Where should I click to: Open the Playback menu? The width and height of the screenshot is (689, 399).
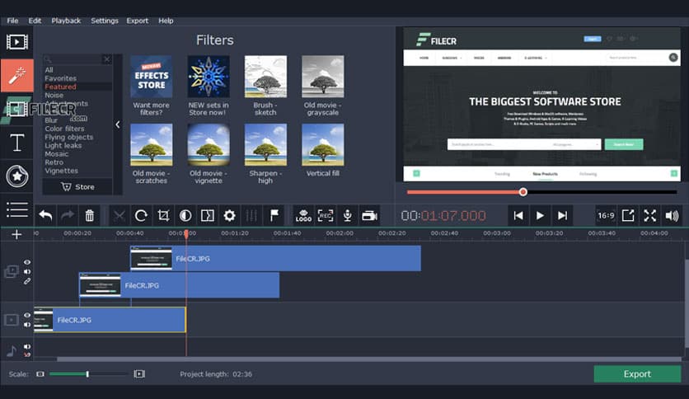click(66, 21)
